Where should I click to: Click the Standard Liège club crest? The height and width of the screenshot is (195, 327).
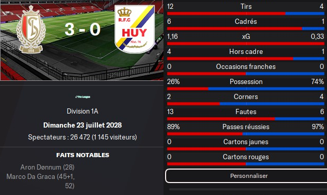[31, 29]
